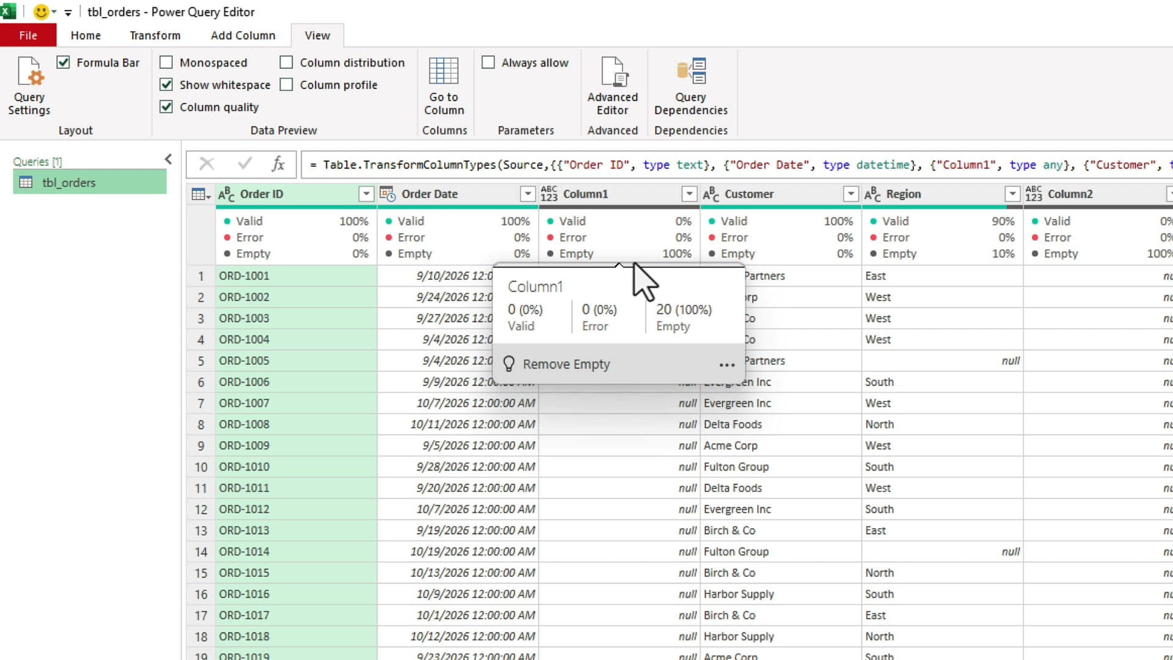Open Order Date column filter dropdown
The height and width of the screenshot is (660, 1173).
pyautogui.click(x=528, y=194)
